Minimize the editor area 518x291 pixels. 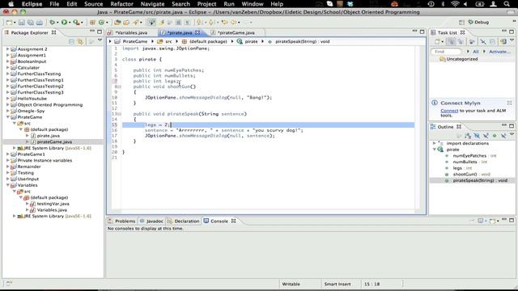(x=414, y=32)
